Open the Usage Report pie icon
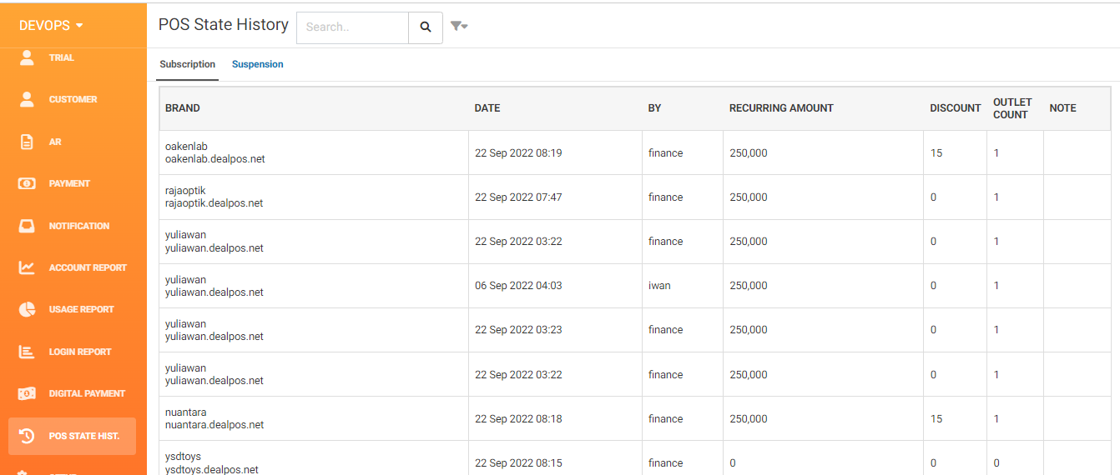 [x=27, y=309]
